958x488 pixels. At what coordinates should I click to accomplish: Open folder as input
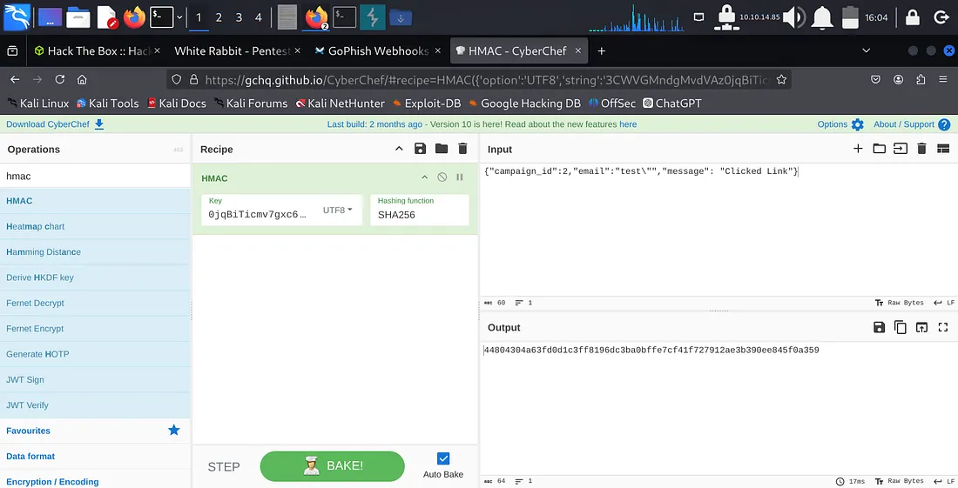click(x=880, y=148)
